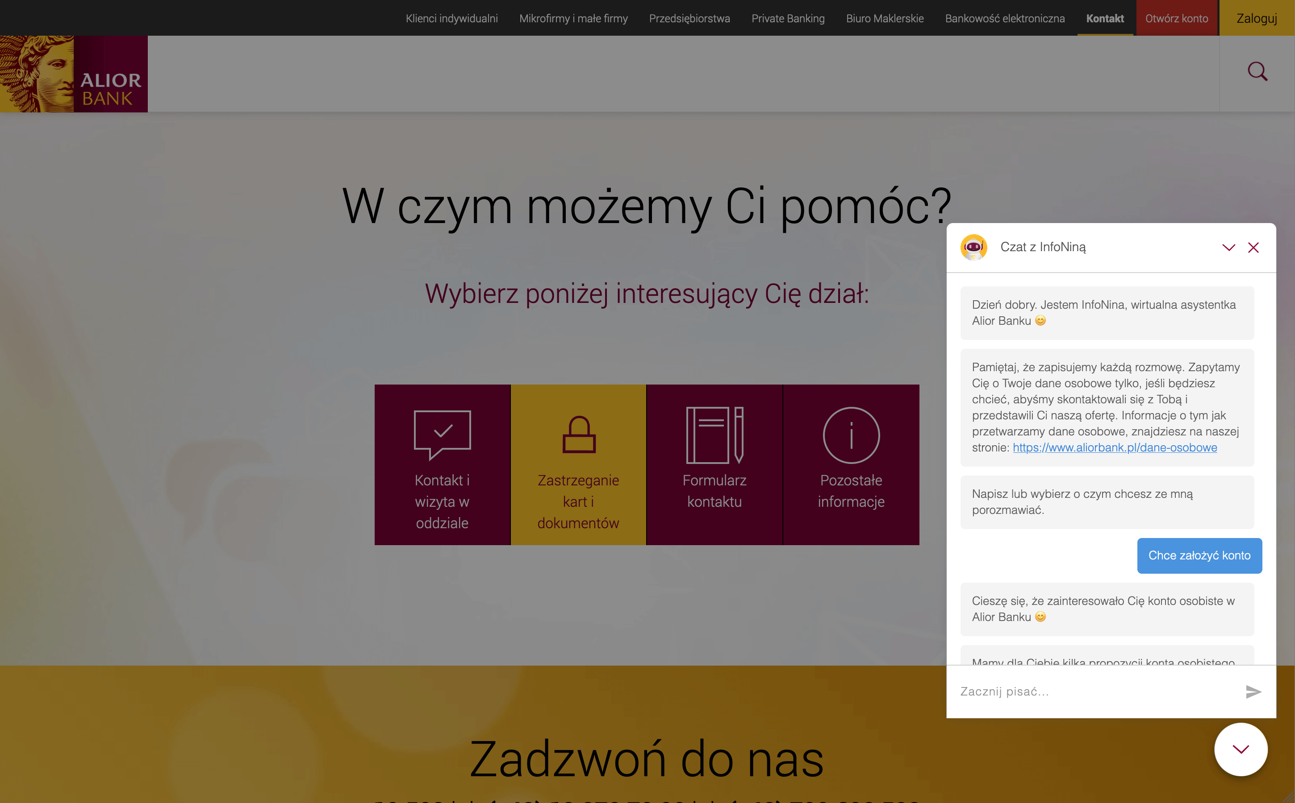The width and height of the screenshot is (1295, 803).
Task: Click the Zaloguj login button
Action: pyautogui.click(x=1256, y=19)
